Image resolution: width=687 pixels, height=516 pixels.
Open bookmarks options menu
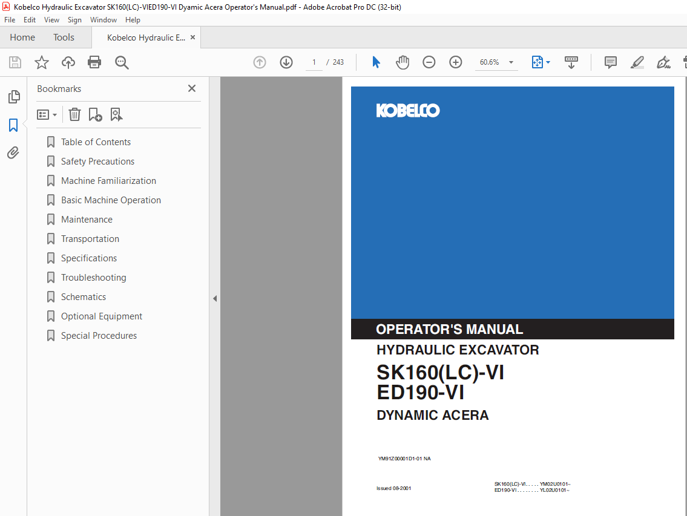click(47, 115)
